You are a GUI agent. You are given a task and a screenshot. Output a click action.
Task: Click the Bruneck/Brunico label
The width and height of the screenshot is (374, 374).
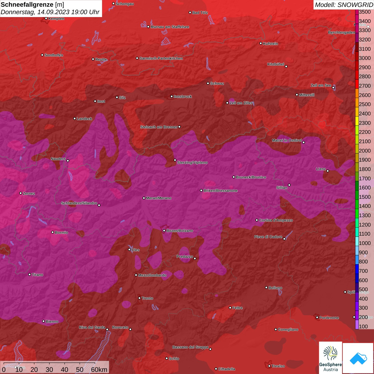point(251,177)
